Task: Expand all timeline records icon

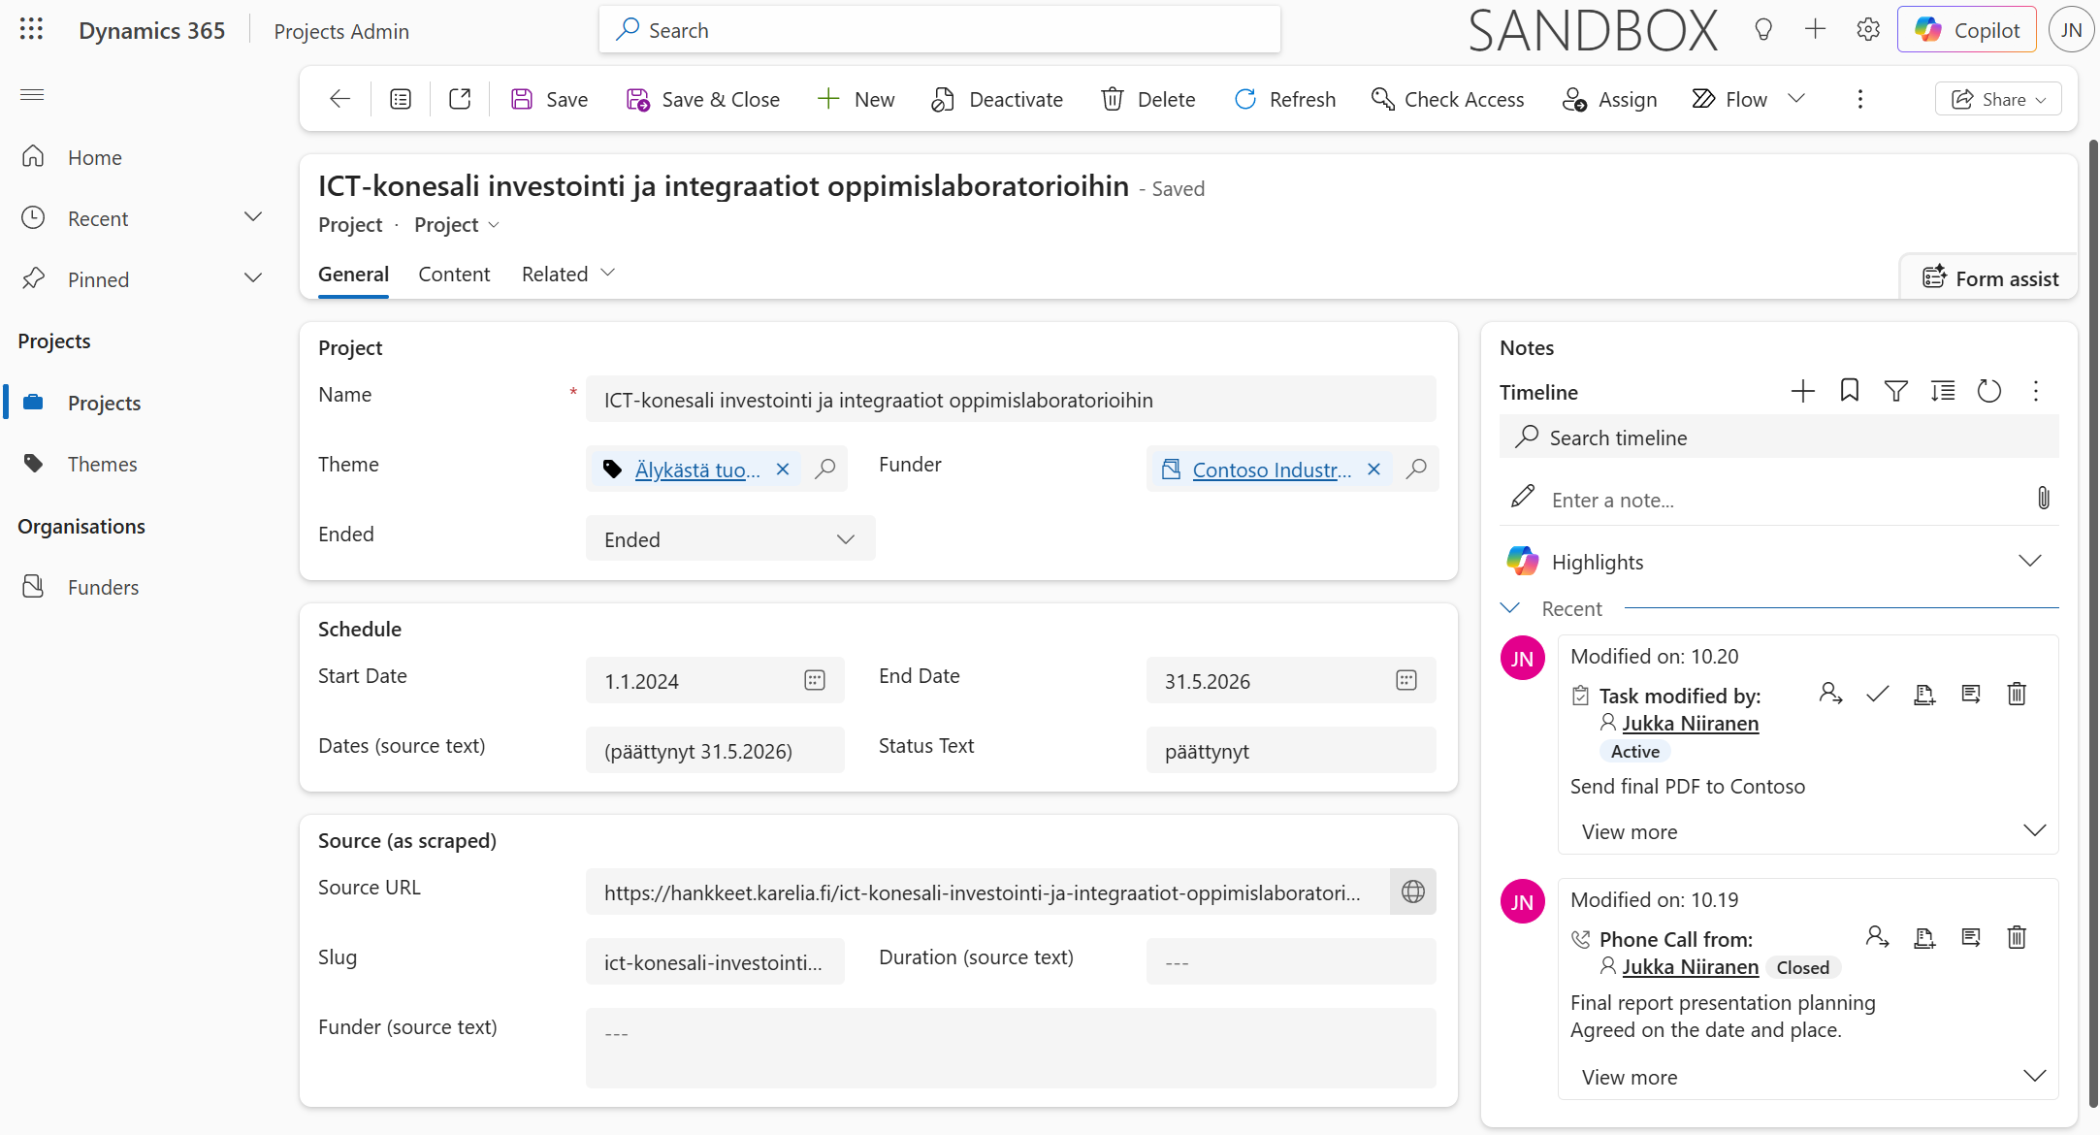Action: (1943, 392)
